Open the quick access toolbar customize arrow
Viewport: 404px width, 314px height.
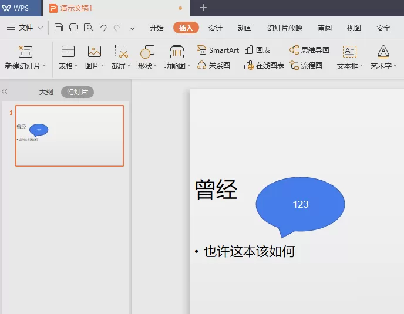point(132,28)
